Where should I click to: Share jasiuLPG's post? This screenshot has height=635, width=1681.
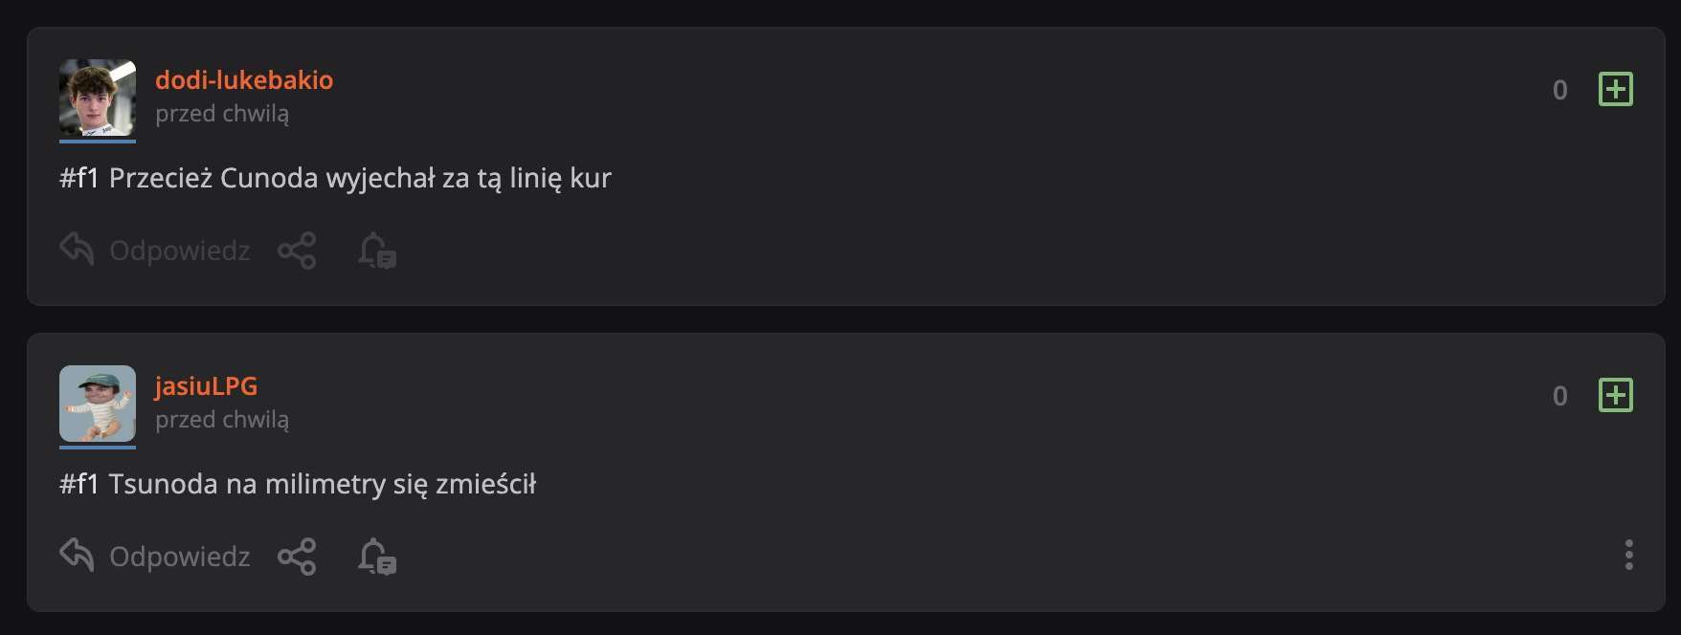point(297,557)
